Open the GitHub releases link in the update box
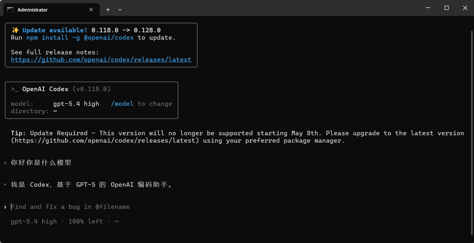 click(x=101, y=59)
